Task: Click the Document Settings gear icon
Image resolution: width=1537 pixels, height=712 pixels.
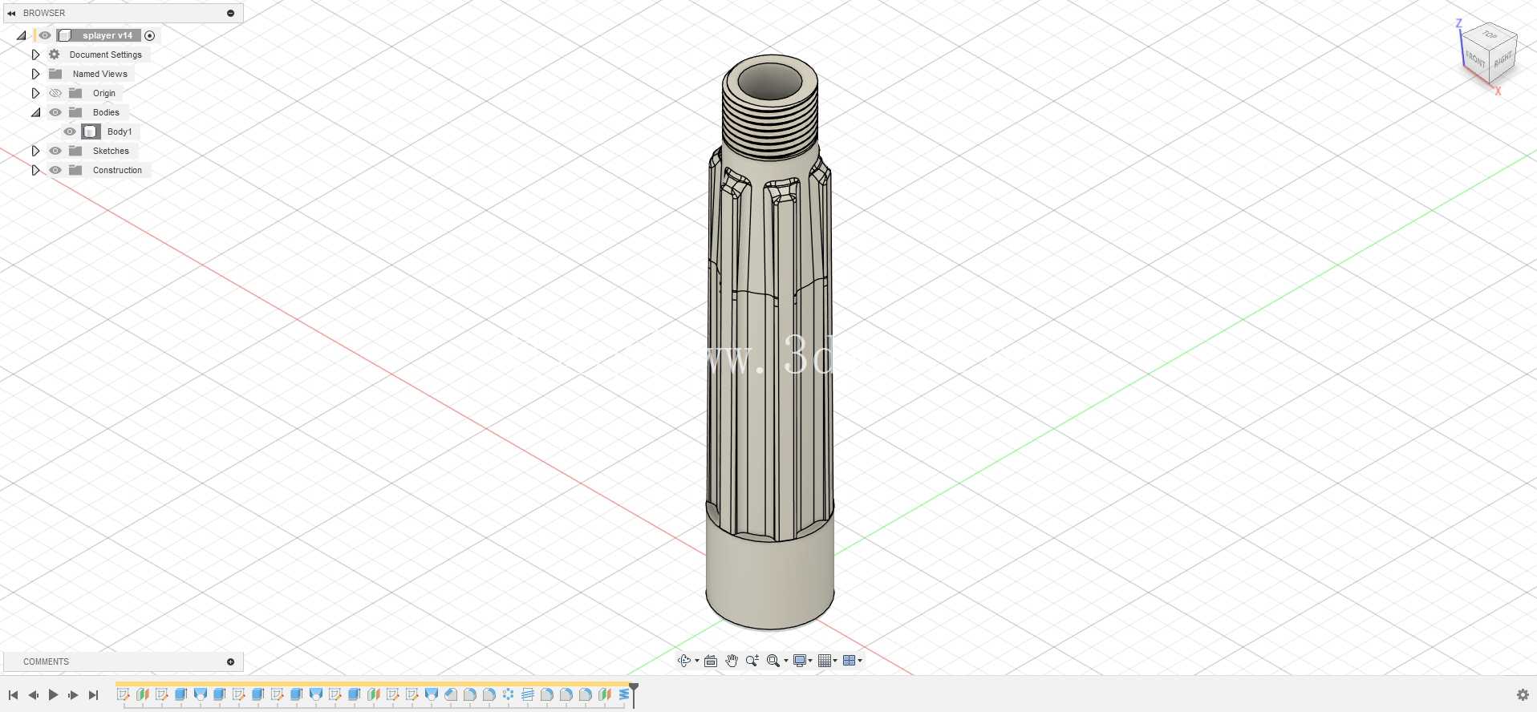Action: tap(55, 55)
